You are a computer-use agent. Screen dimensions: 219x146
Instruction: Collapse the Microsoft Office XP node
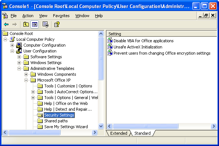coord(26,80)
